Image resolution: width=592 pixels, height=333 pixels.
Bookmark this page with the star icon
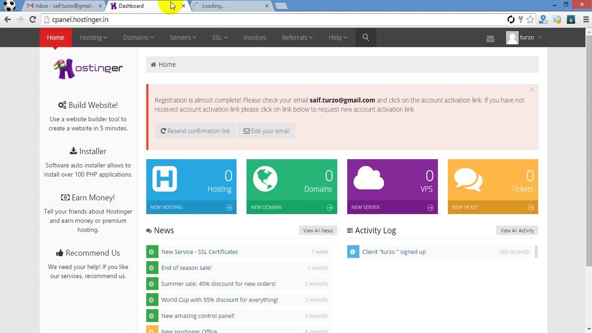(x=530, y=19)
